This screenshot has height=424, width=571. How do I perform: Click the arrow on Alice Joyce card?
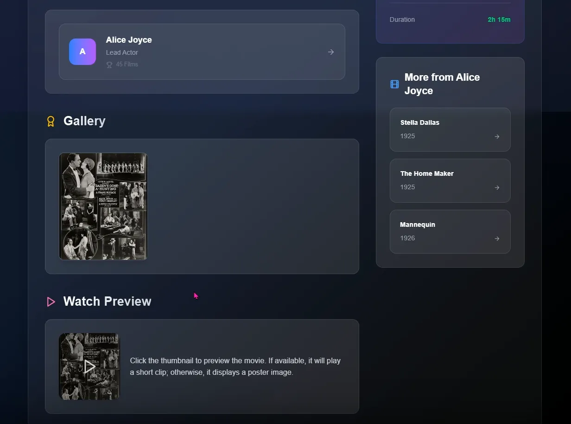[x=331, y=52]
